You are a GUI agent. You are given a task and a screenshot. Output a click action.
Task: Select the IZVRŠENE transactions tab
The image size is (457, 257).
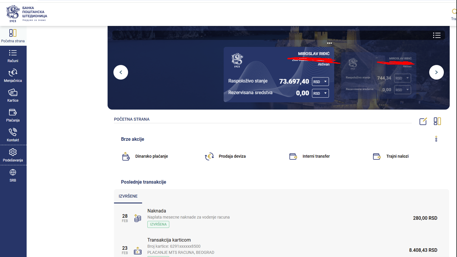[128, 196]
